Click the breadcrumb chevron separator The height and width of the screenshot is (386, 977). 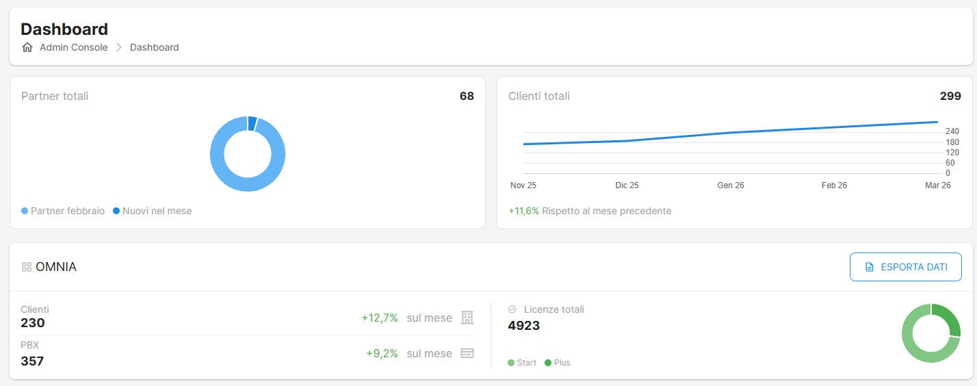(x=118, y=47)
